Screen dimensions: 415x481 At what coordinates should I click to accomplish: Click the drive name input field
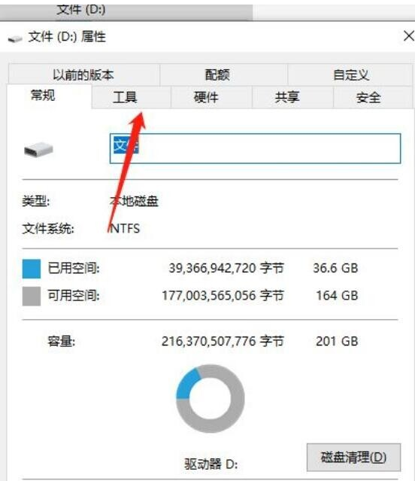tap(255, 148)
